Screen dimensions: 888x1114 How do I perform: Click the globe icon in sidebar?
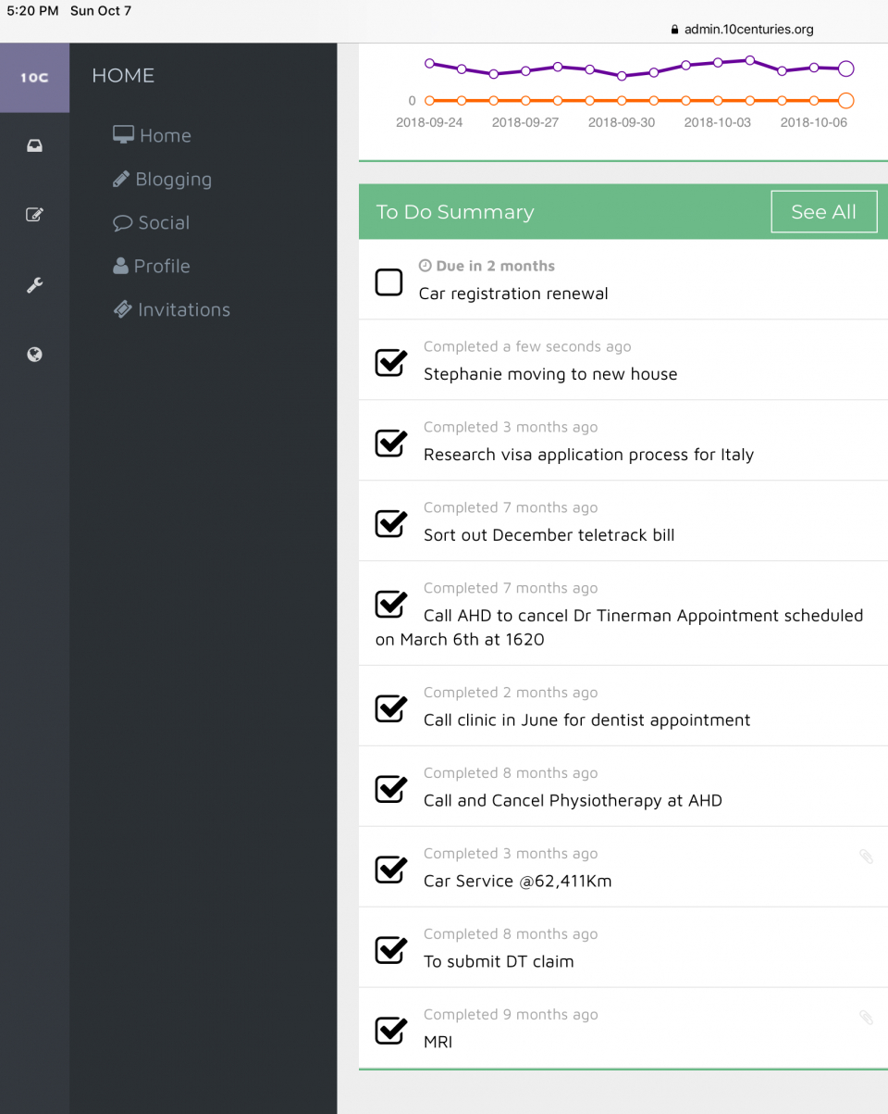pos(34,355)
